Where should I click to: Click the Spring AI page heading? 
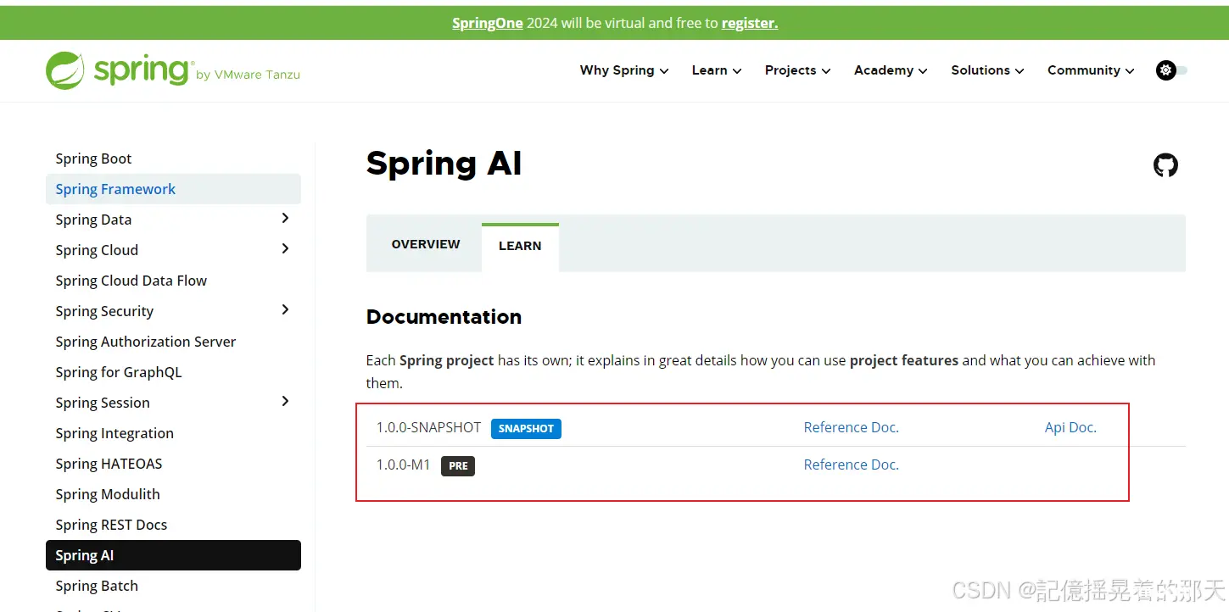[444, 163]
